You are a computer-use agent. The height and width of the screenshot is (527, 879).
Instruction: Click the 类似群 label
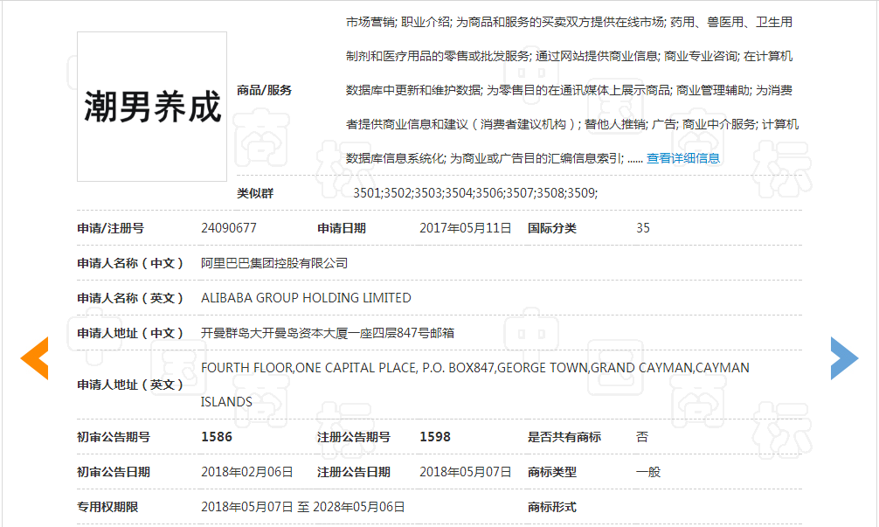255,193
